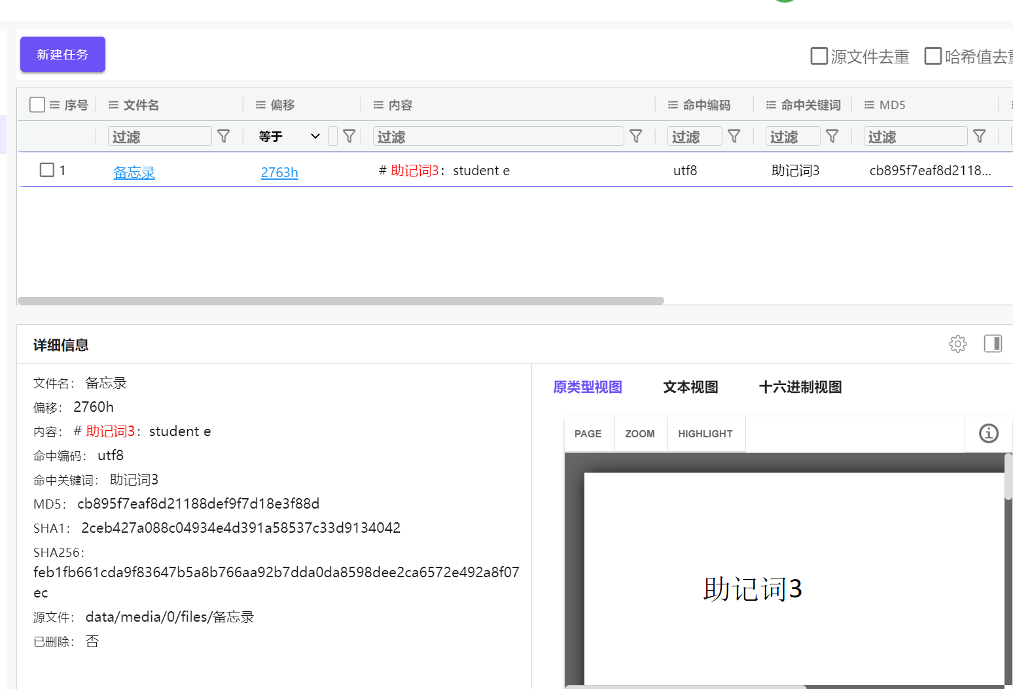The image size is (1013, 689).
Task: Open the ZOOM menu in the viewer
Action: click(x=639, y=434)
